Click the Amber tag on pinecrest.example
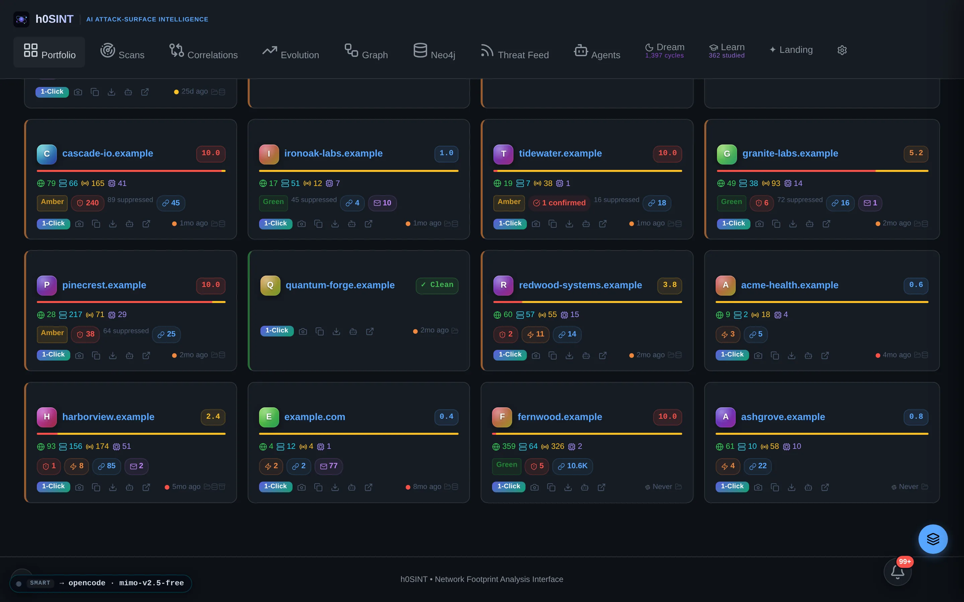 pyautogui.click(x=52, y=334)
